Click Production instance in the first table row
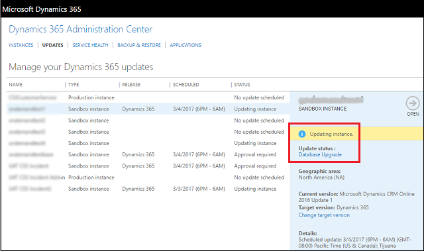Image resolution: width=424 pixels, height=251 pixels. [91, 97]
